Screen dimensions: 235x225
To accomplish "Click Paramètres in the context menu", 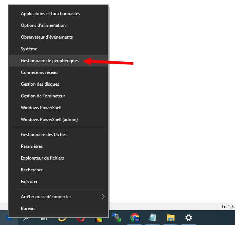I will click(32, 146).
